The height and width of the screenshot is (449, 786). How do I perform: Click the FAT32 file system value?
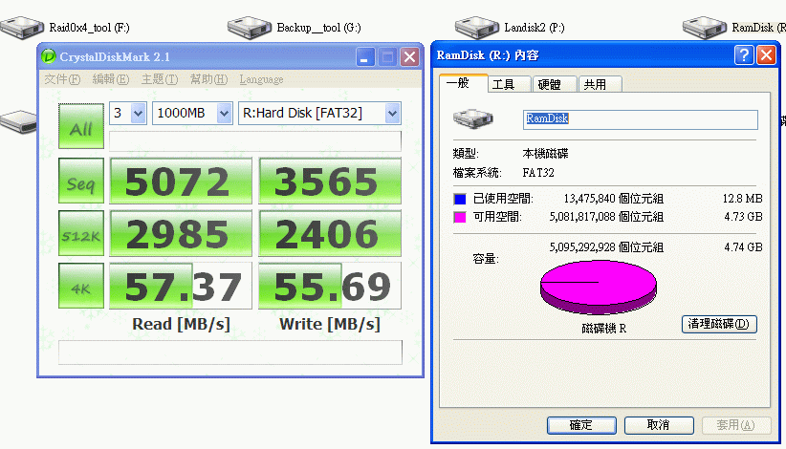pos(538,173)
